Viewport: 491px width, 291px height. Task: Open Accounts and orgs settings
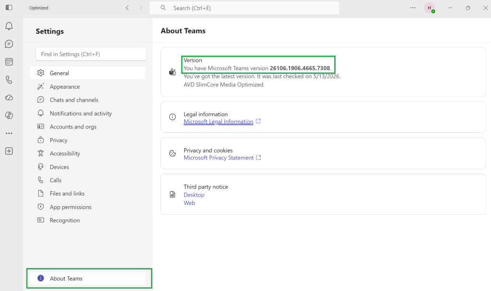tap(88, 127)
